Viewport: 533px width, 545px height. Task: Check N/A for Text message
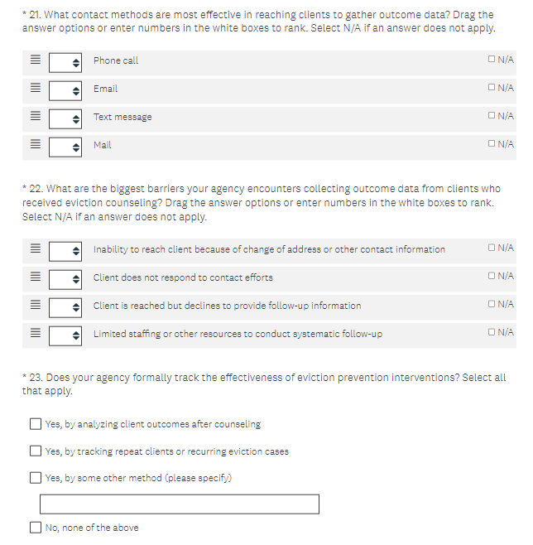[x=492, y=116]
